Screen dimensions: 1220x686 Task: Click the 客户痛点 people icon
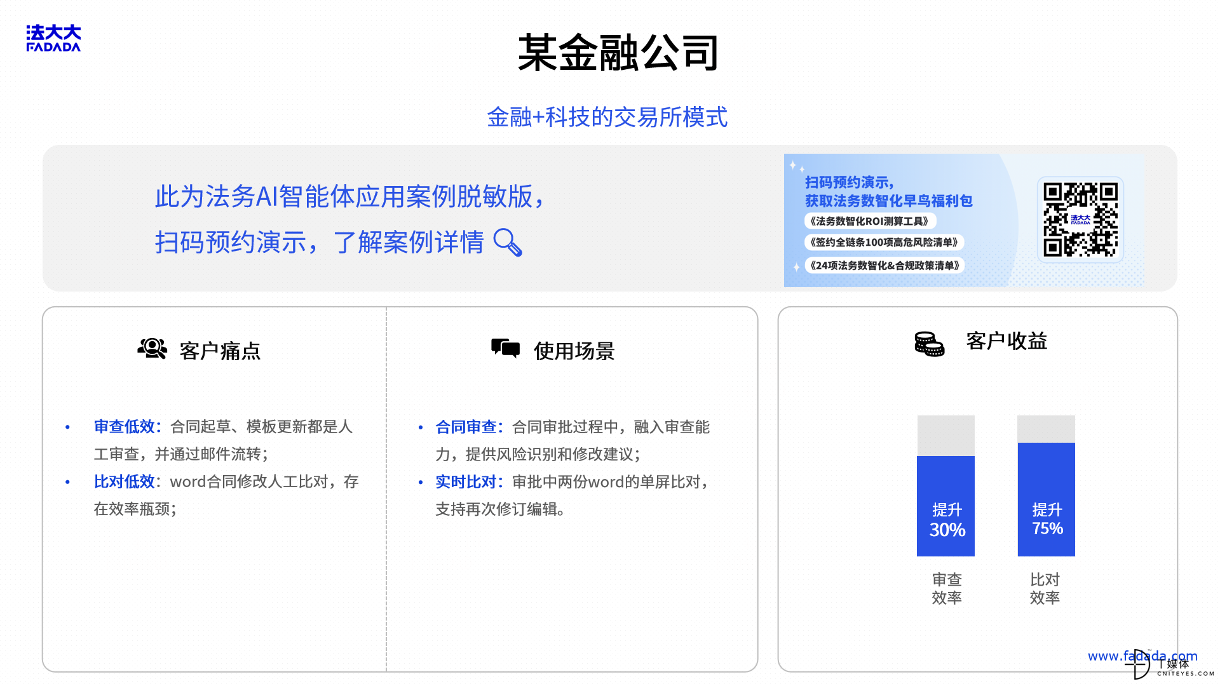152,349
